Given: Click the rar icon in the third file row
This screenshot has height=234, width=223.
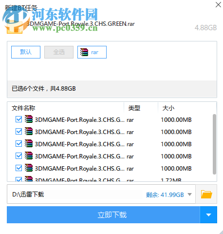Looking at the screenshot, I should [x=29, y=143].
